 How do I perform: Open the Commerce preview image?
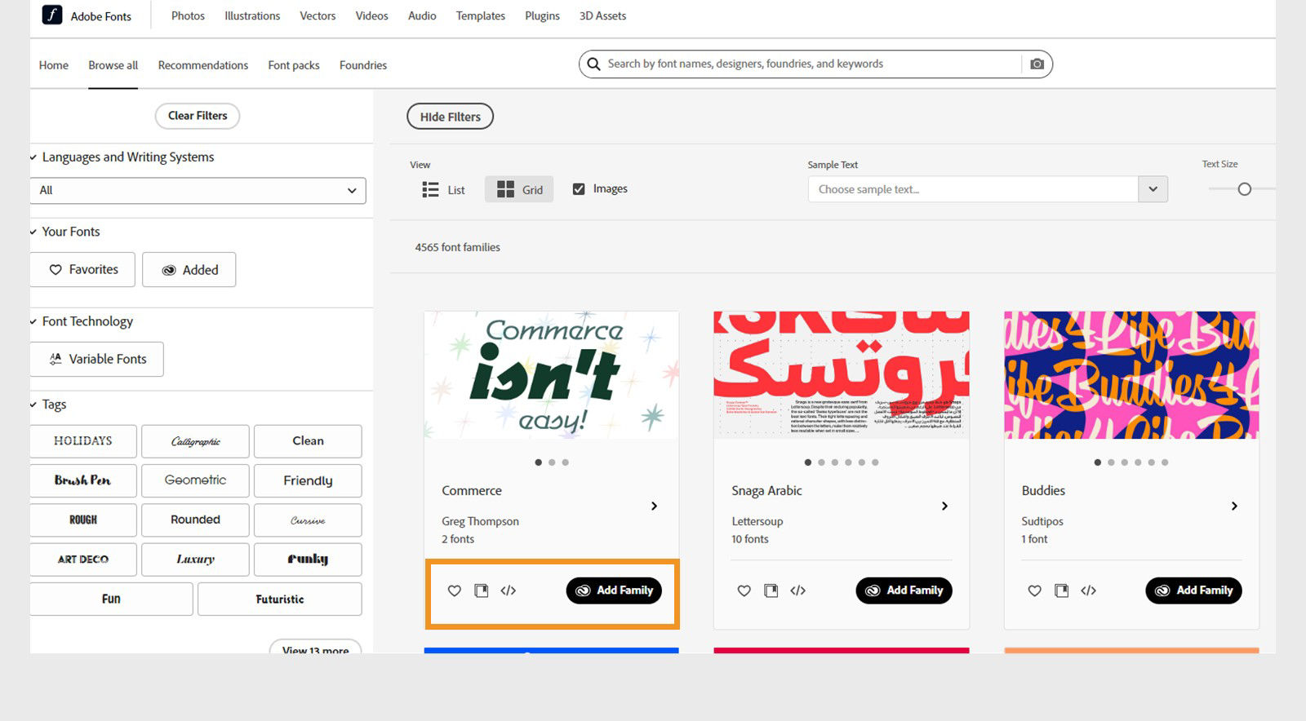[x=552, y=375]
